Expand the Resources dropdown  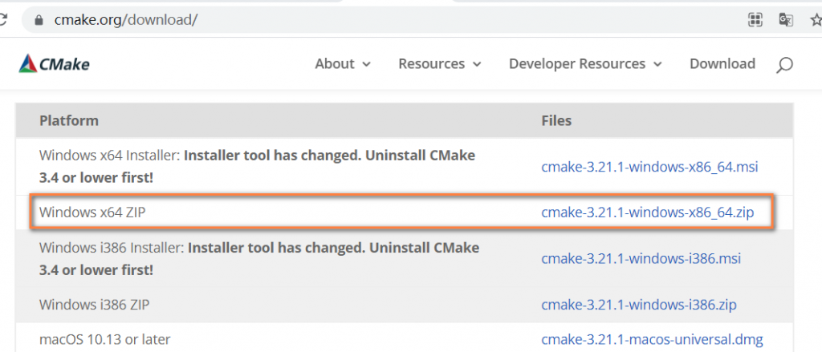pos(440,64)
